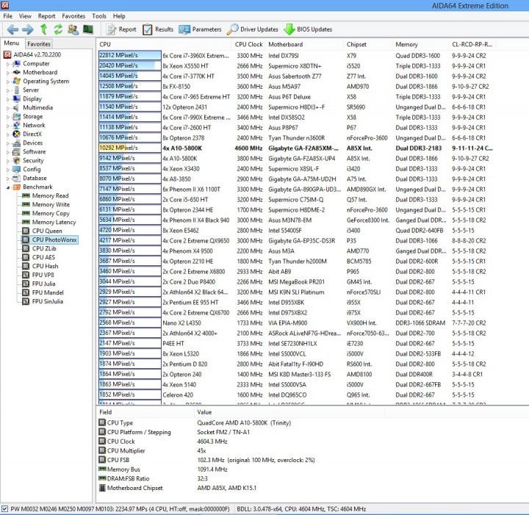Click the green Refresh arrows icon

pos(58,29)
